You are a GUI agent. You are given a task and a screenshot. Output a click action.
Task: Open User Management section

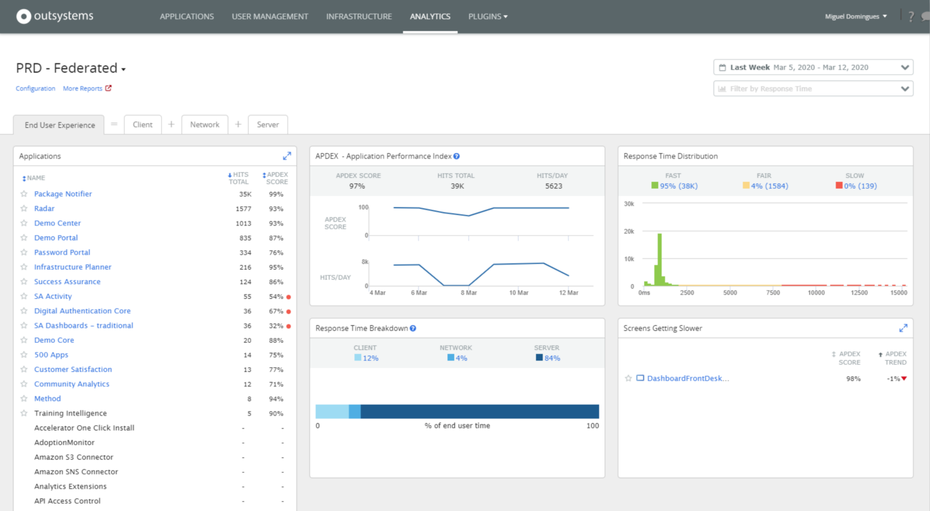(x=270, y=16)
